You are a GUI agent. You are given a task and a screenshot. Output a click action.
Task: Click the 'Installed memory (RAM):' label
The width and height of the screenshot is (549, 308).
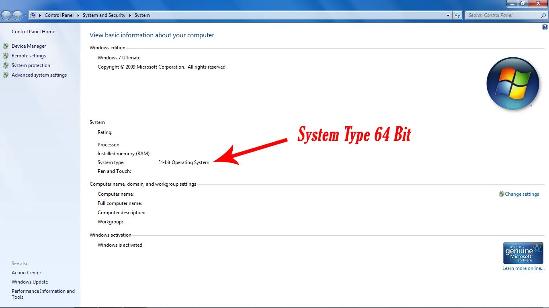[x=124, y=154]
